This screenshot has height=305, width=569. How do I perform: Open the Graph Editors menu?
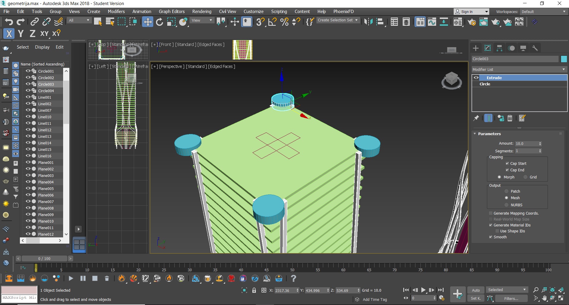(172, 12)
